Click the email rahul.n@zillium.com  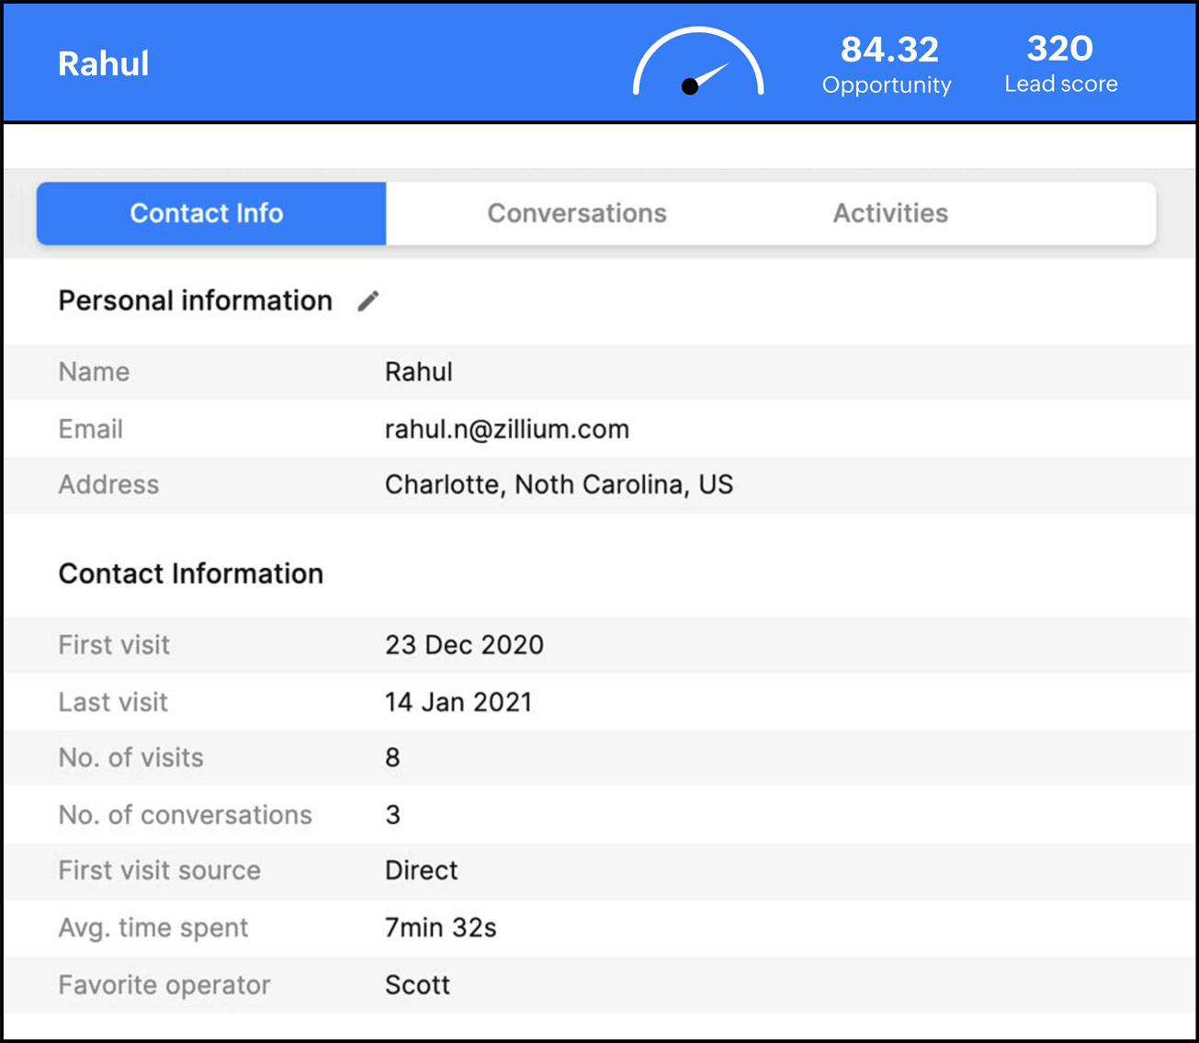click(506, 429)
